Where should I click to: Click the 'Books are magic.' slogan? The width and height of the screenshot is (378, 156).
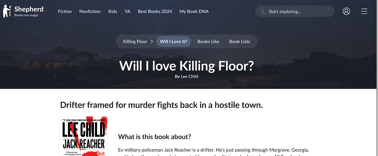coord(27,15)
